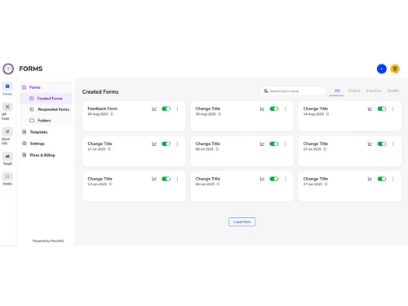Show more options for 27-Jan-2025 form
This screenshot has height=306, width=408.
(x=393, y=179)
